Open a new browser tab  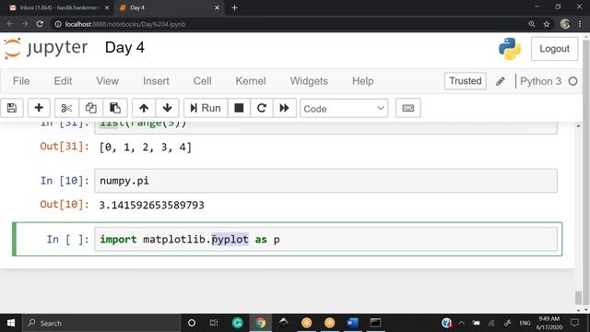click(234, 7)
